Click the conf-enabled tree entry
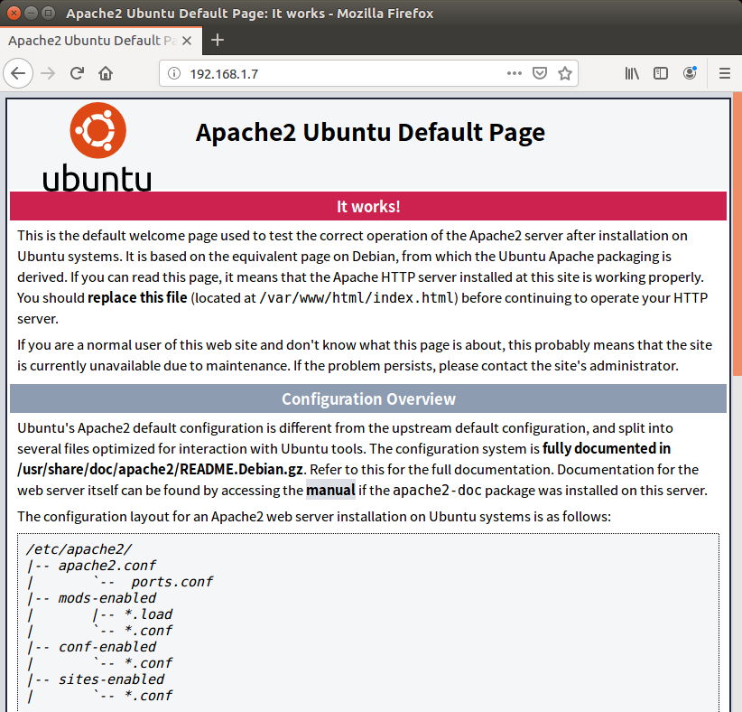The height and width of the screenshot is (712, 742). coord(107,647)
